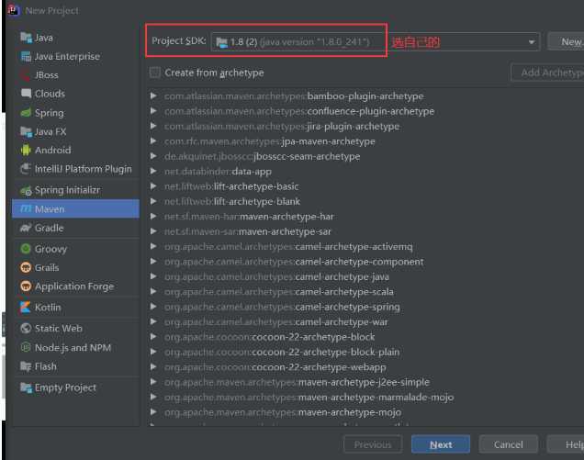Select camel-archetype-java row text
Screen dimensions: 584x460
(x=276, y=276)
